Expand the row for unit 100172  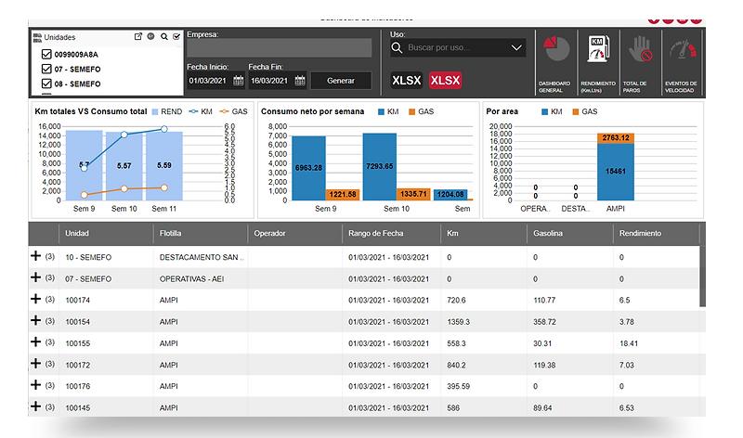pos(35,364)
